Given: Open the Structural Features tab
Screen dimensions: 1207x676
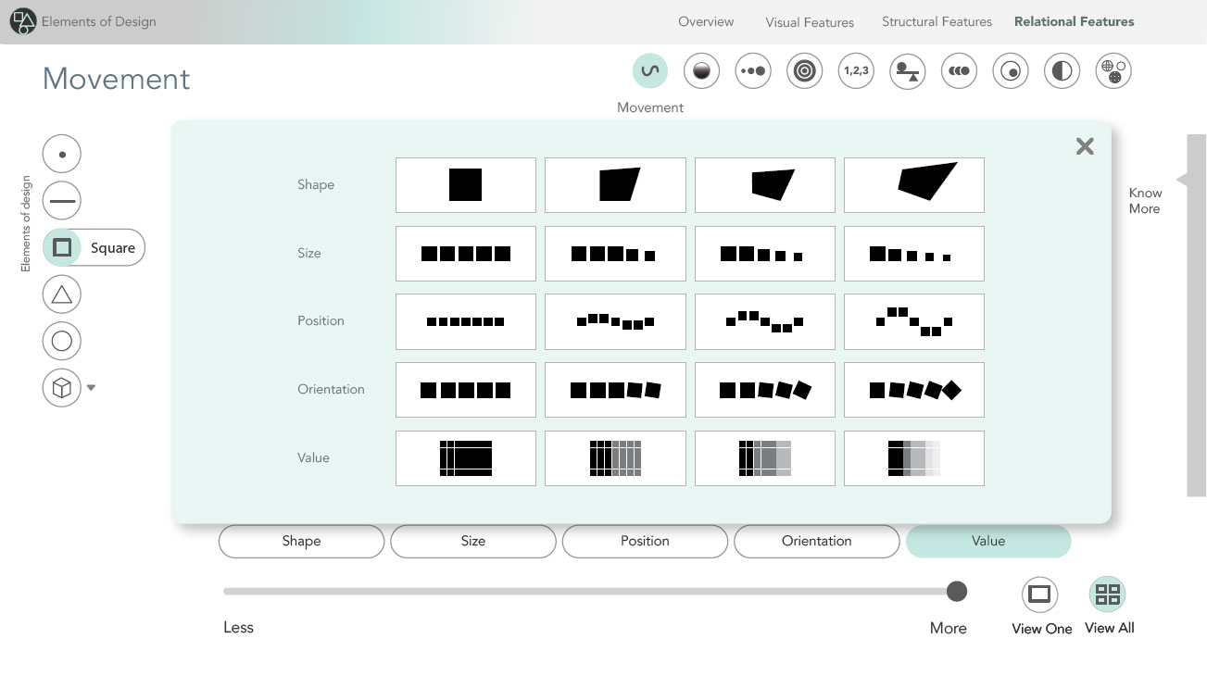Looking at the screenshot, I should coord(937,22).
